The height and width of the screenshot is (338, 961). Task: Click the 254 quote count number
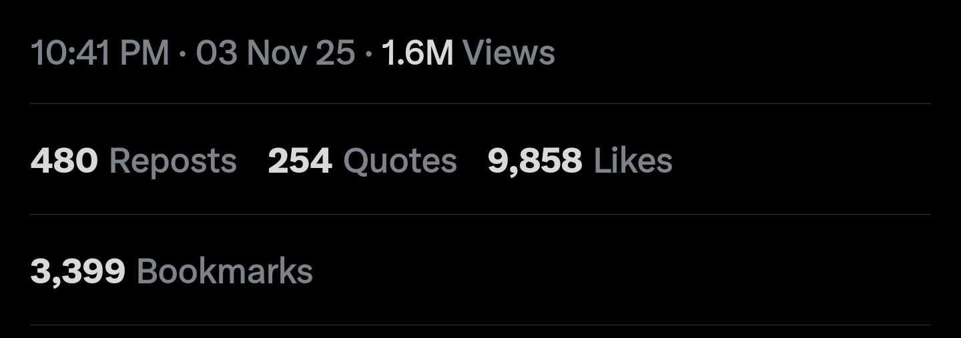pyautogui.click(x=300, y=161)
